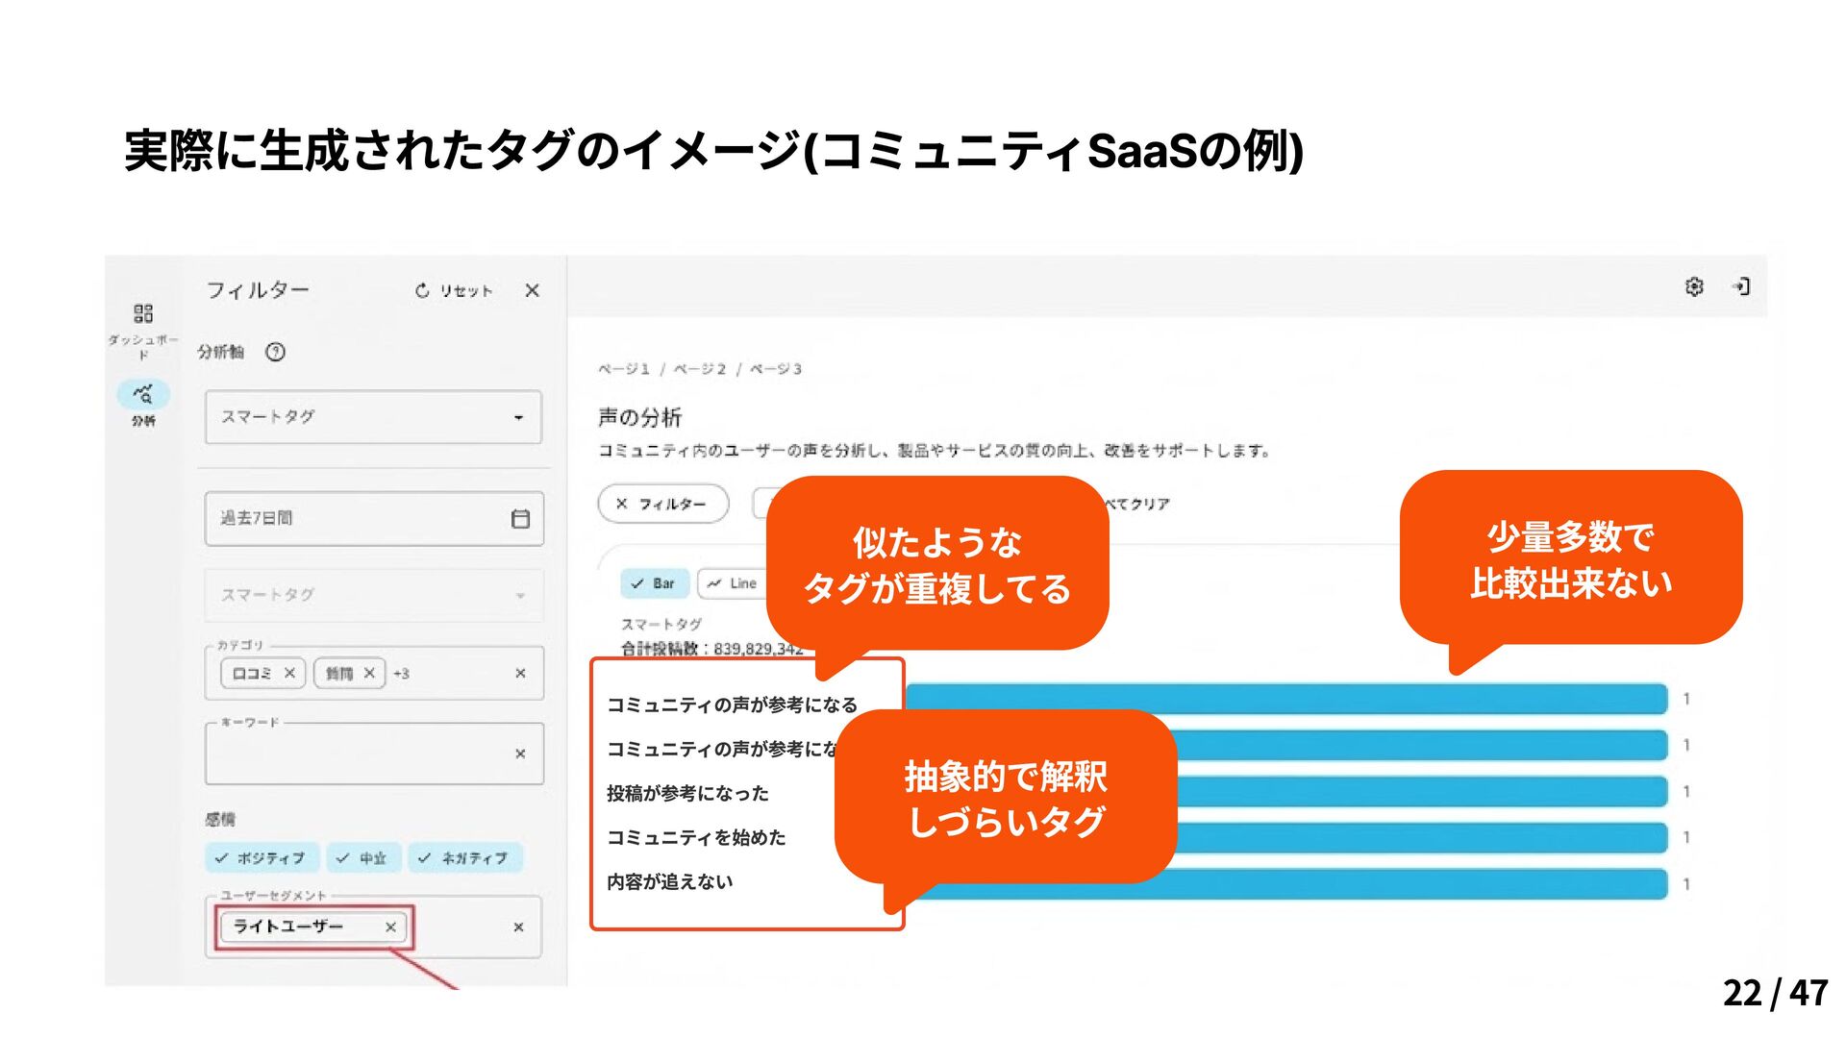Expand the +3 more categories indicator
The width and height of the screenshot is (1846, 1038).
401,674
